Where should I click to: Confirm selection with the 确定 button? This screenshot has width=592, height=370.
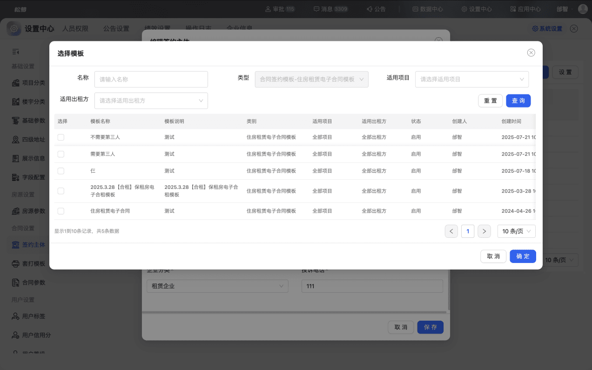523,256
